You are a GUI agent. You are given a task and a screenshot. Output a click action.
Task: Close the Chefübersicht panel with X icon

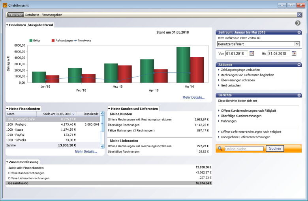[299, 15]
